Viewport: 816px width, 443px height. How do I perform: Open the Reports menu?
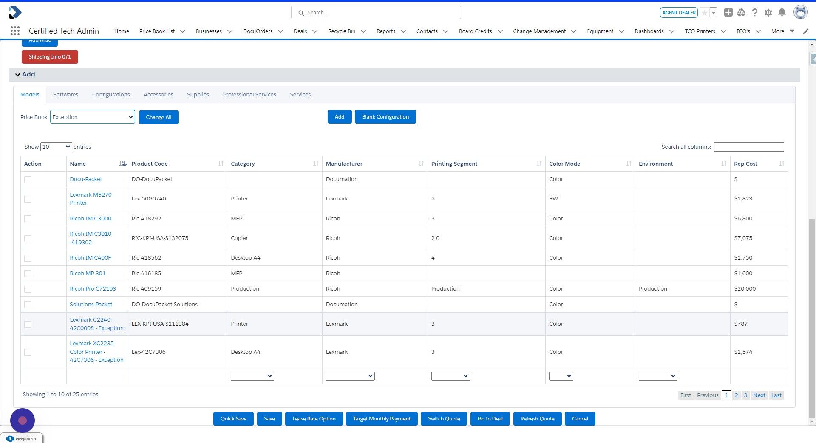pos(386,31)
